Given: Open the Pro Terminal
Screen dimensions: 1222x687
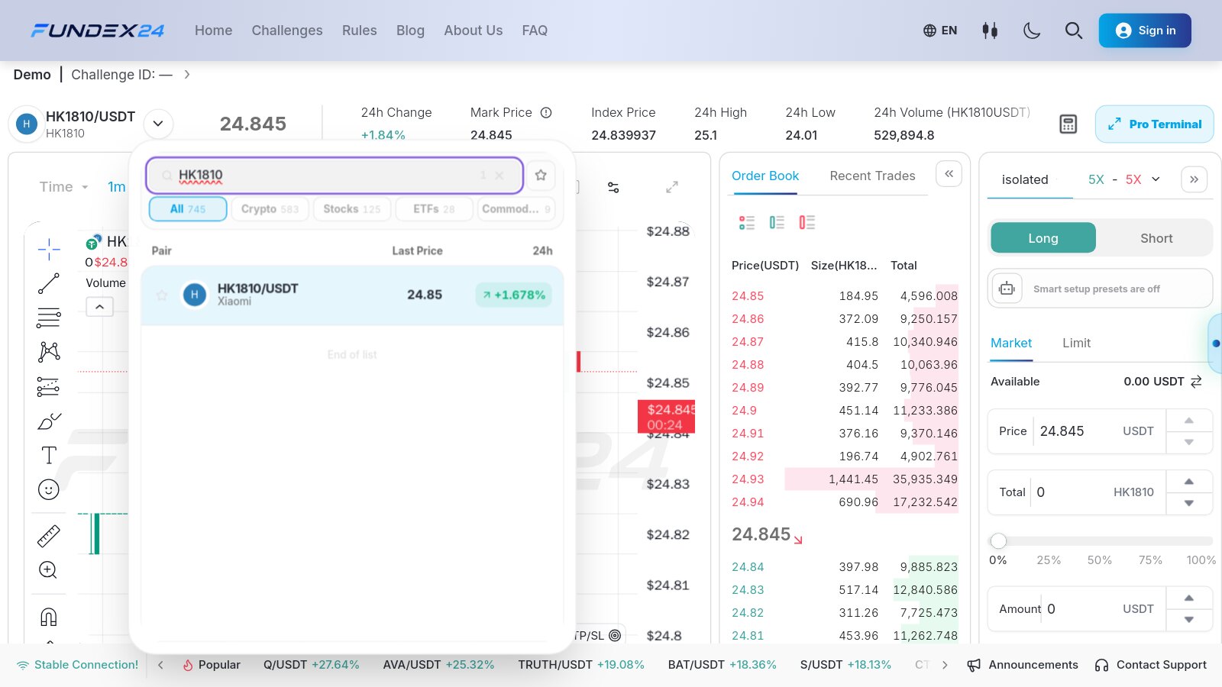Looking at the screenshot, I should [1154, 124].
